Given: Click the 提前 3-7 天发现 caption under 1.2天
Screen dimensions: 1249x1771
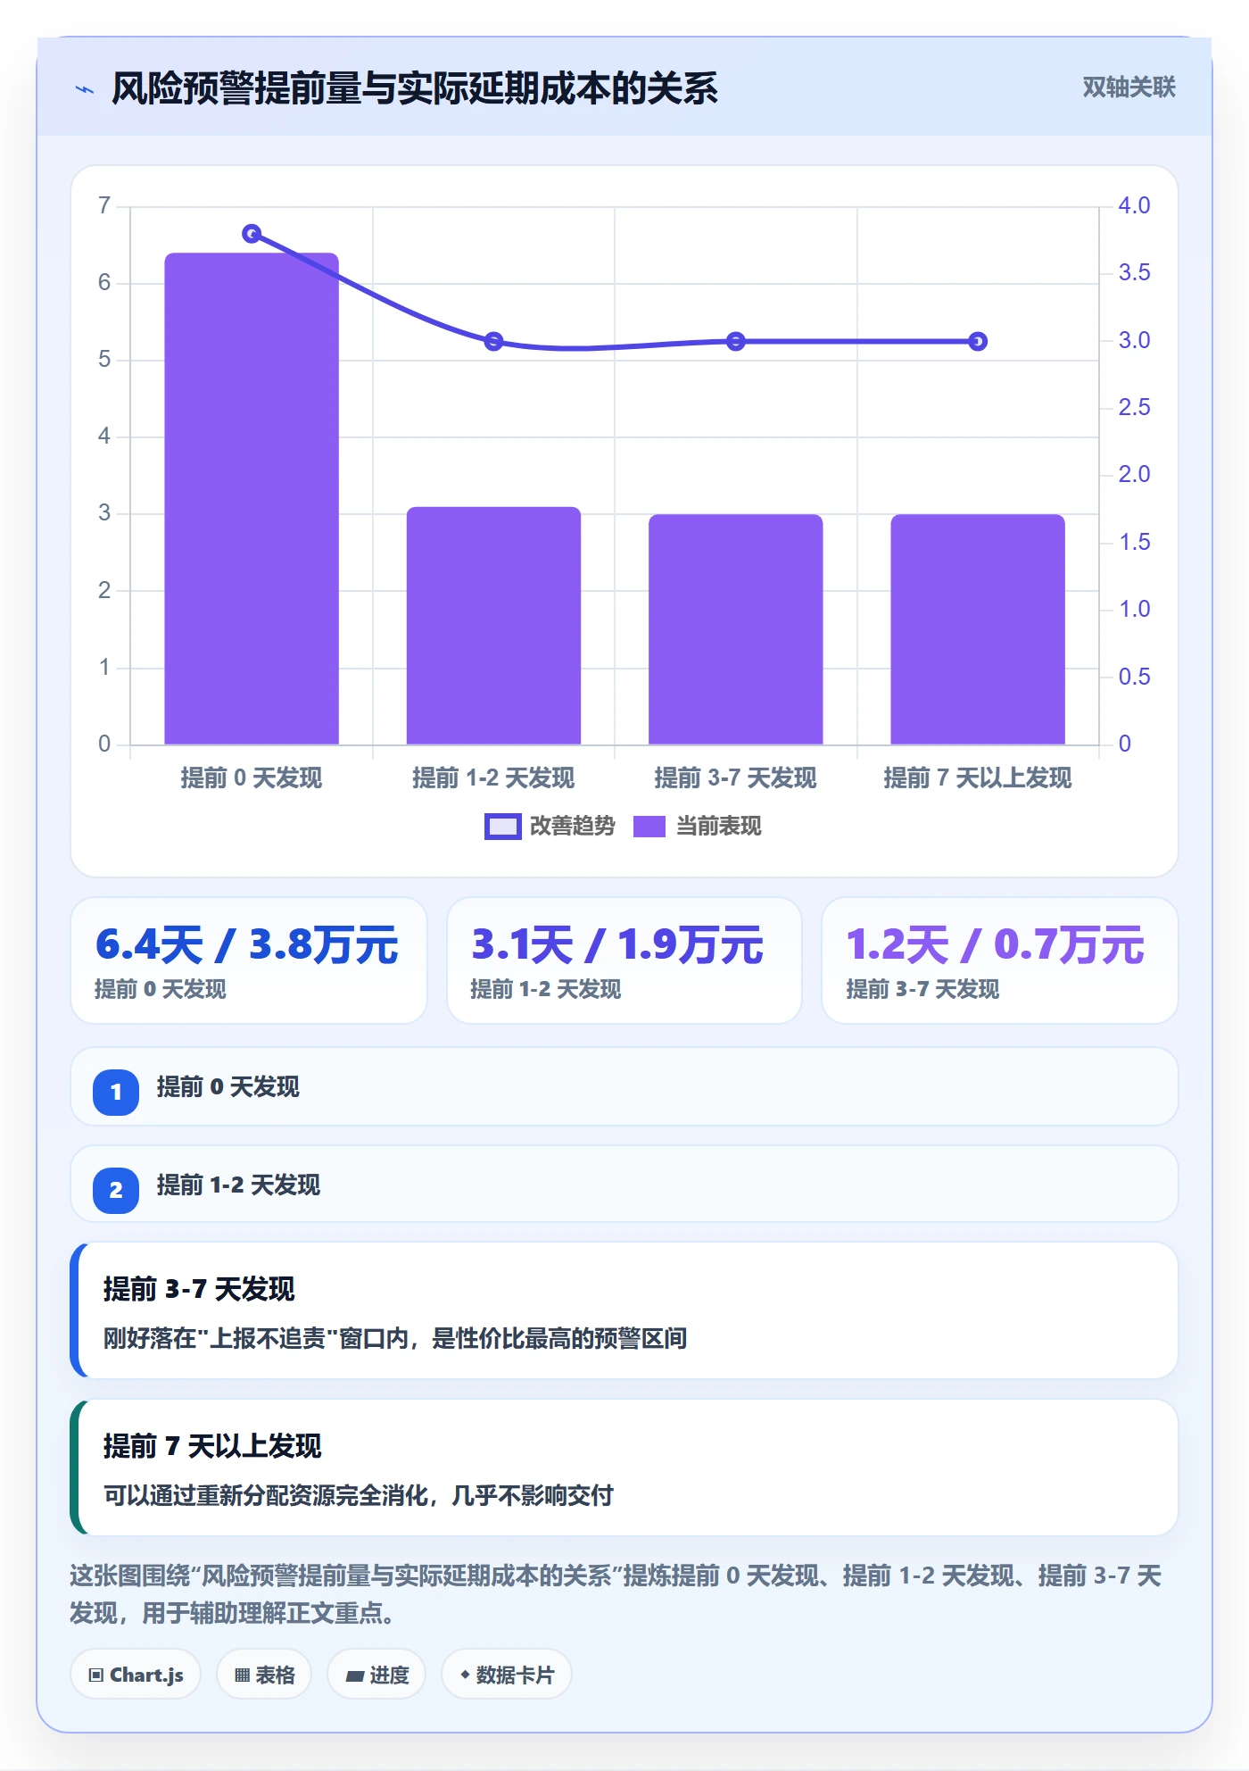Looking at the screenshot, I should click(x=922, y=989).
